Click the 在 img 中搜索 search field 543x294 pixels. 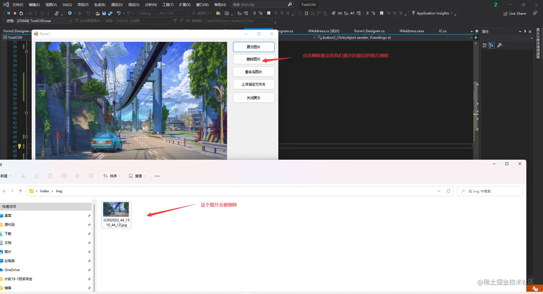point(490,191)
